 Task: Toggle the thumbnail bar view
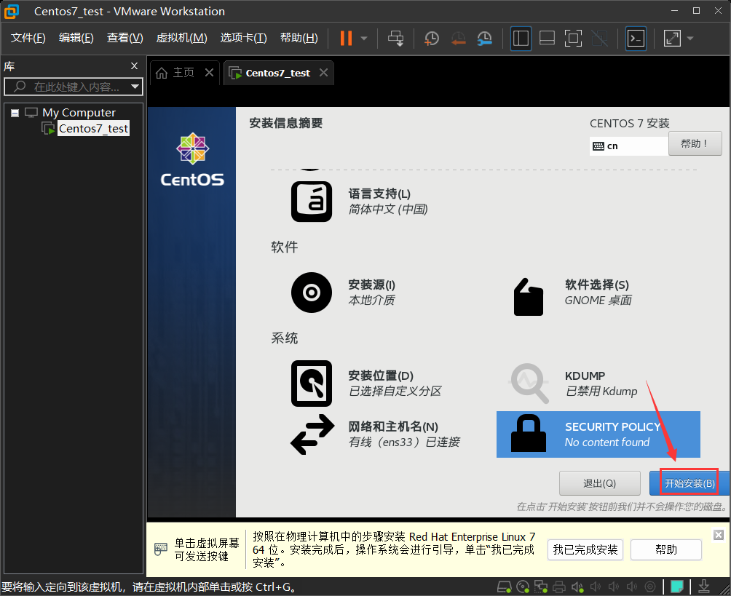547,39
